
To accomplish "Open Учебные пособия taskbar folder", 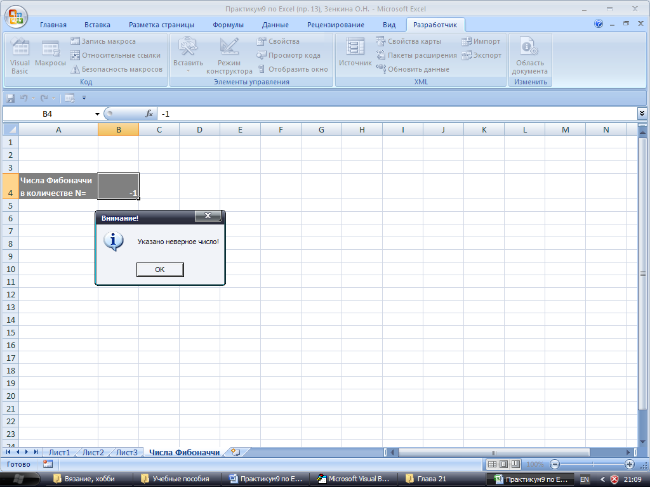I will point(177,479).
